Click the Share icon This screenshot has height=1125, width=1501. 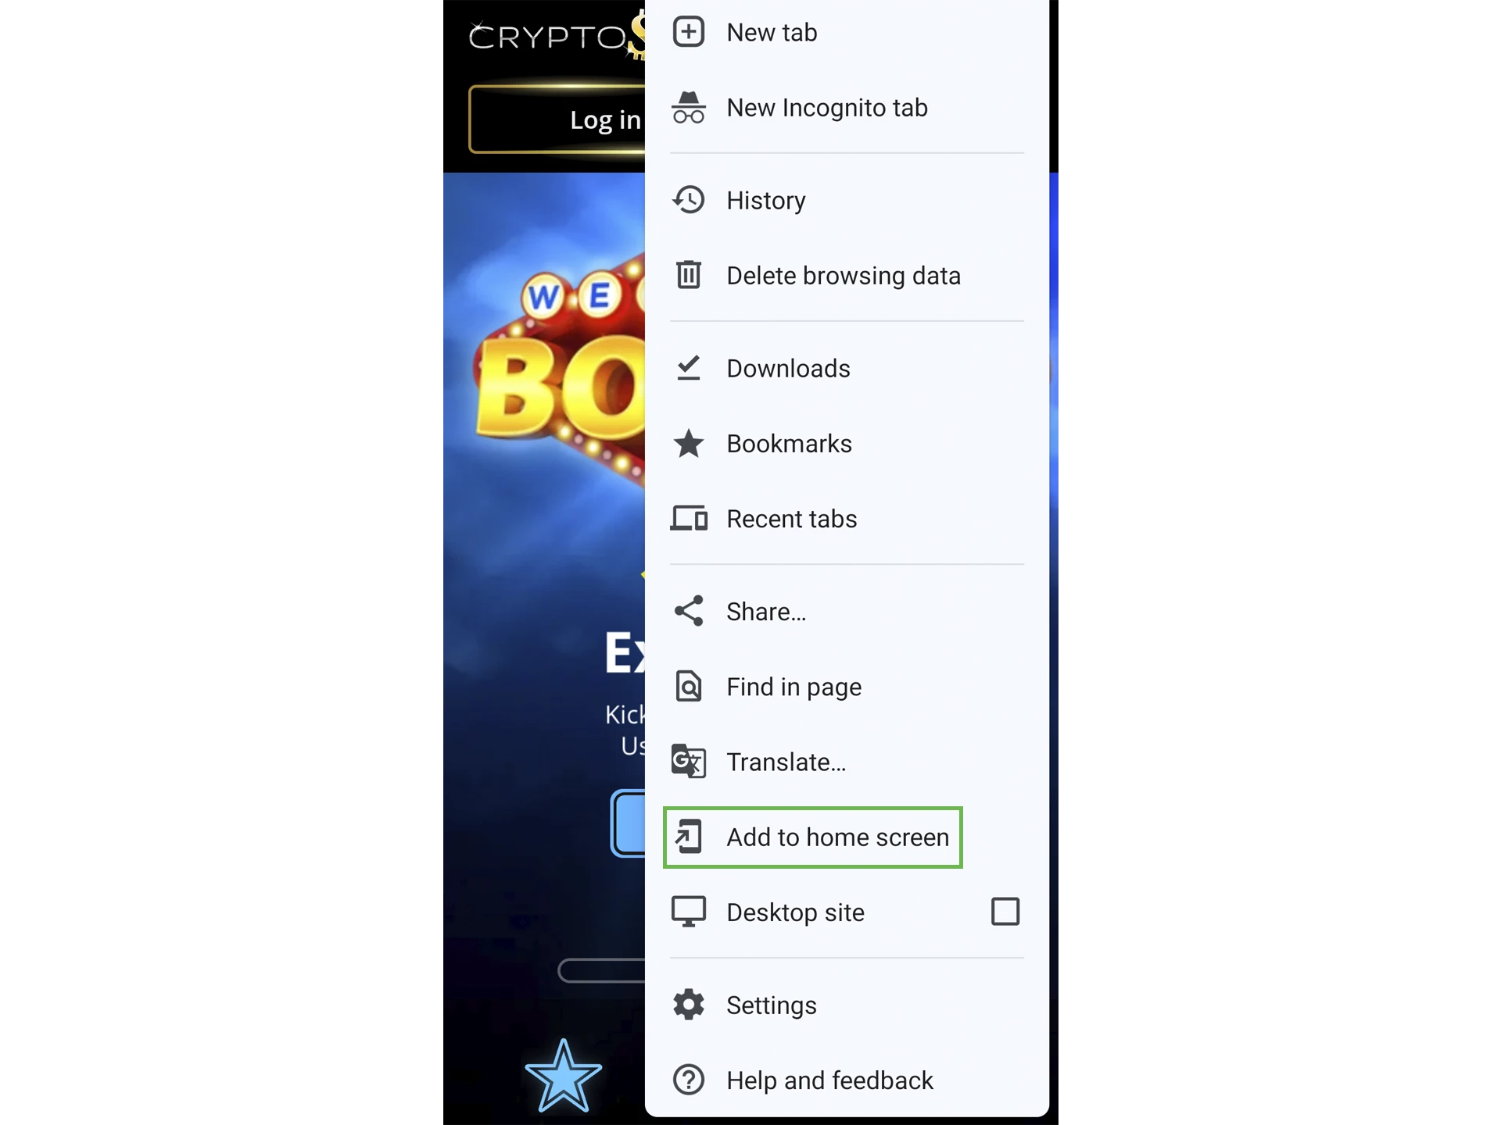(688, 610)
